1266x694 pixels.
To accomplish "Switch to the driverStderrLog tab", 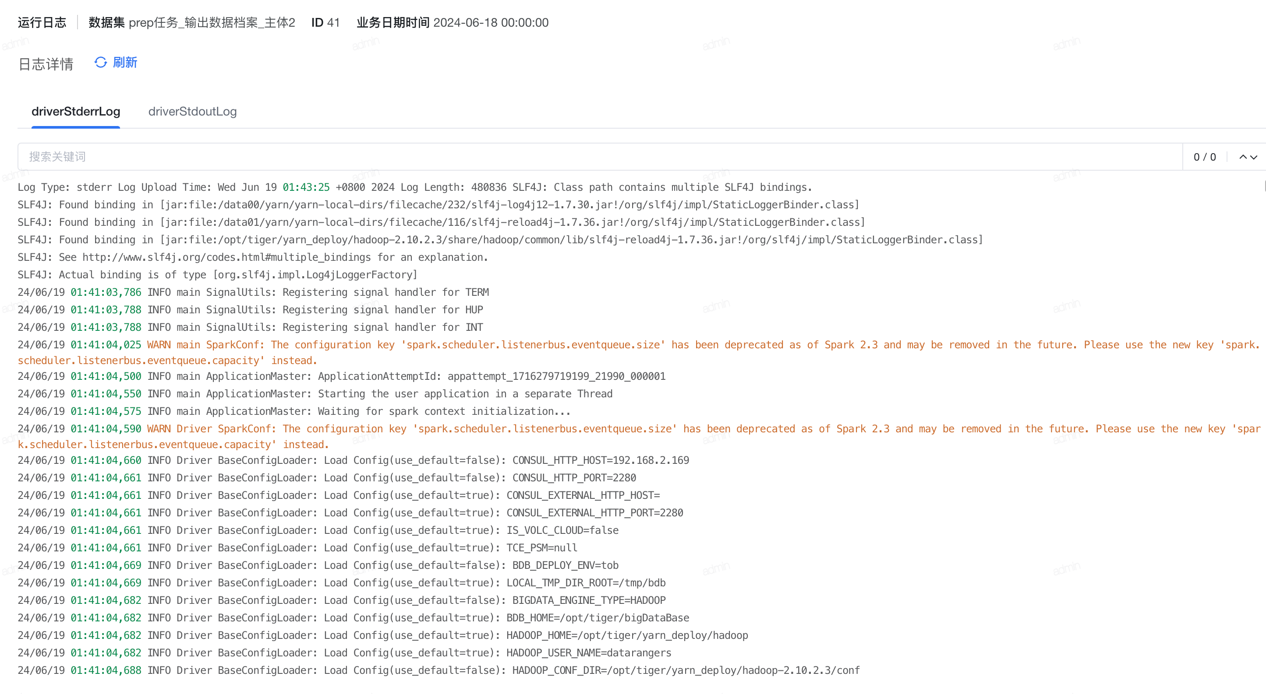I will (x=76, y=112).
